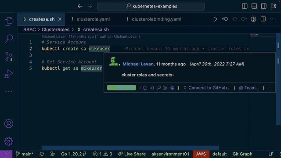Click on mikeuser in line 2
This screenshot has width=281, height=158.
[x=99, y=49]
